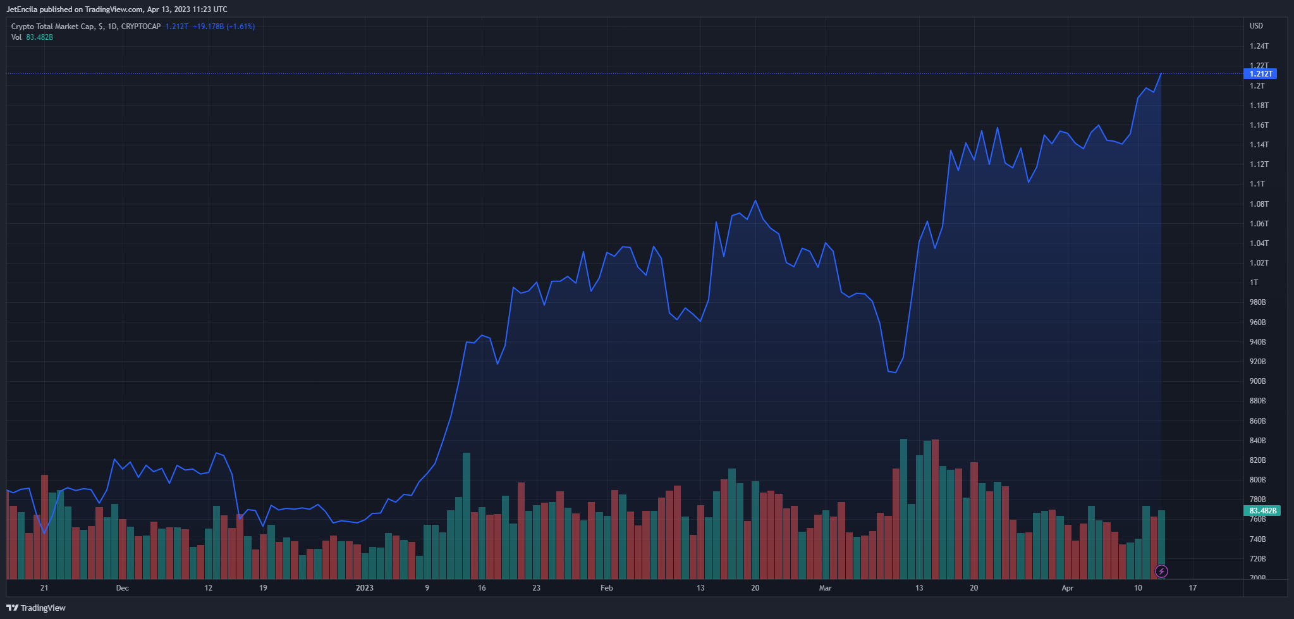The width and height of the screenshot is (1294, 619).
Task: Click the 1.1T price axis label
Action: coord(1257,184)
